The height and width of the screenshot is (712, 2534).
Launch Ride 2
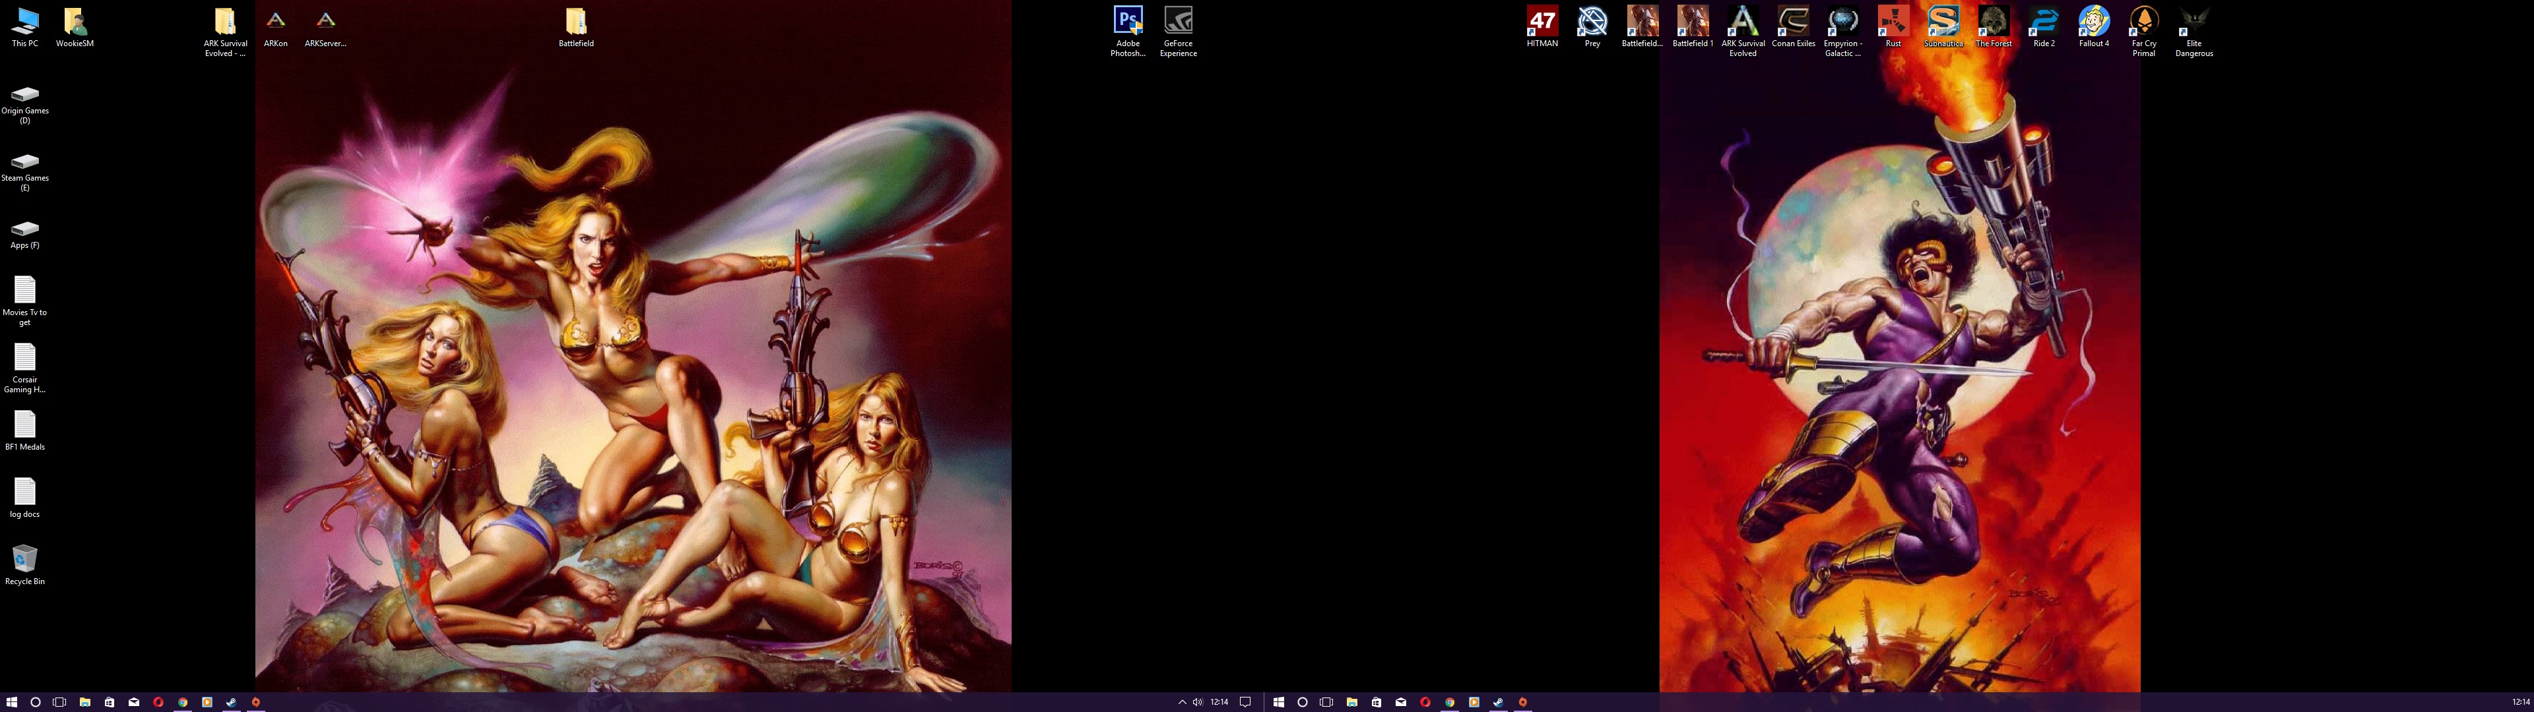point(2043,28)
